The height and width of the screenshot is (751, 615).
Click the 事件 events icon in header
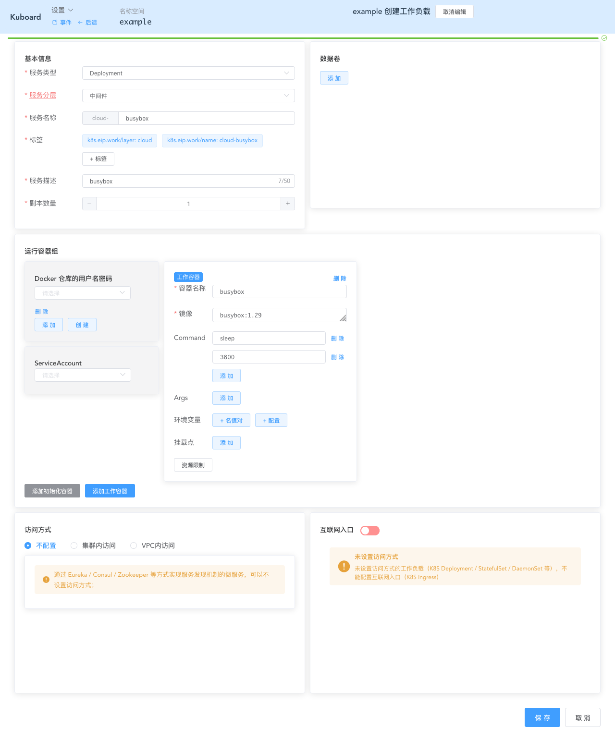pyautogui.click(x=55, y=22)
